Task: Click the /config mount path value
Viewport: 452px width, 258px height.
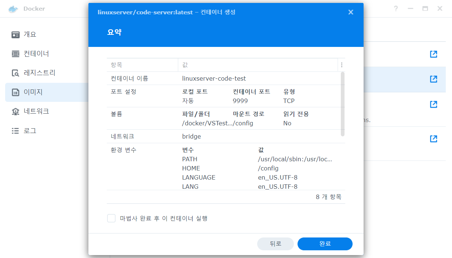Action: click(243, 123)
